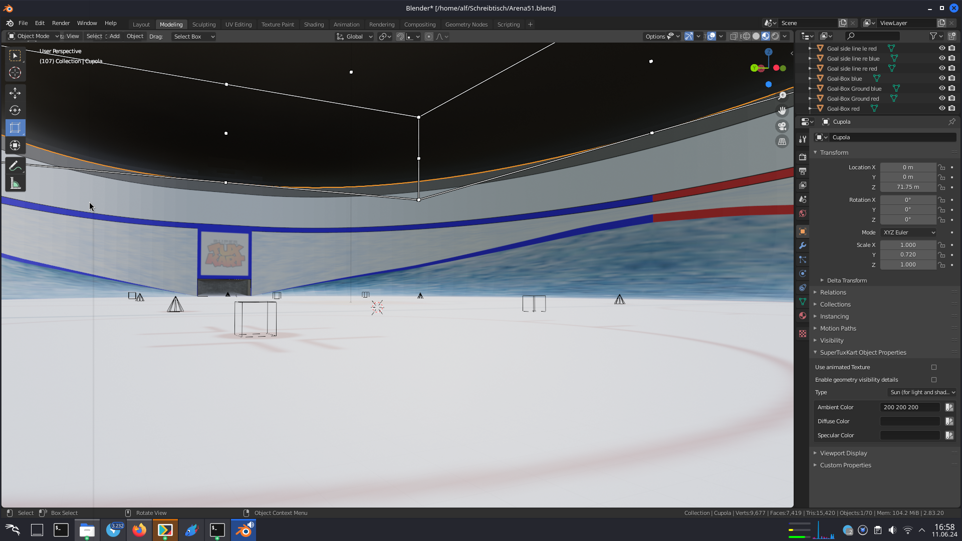Expand the Delta Transform section

(x=847, y=281)
